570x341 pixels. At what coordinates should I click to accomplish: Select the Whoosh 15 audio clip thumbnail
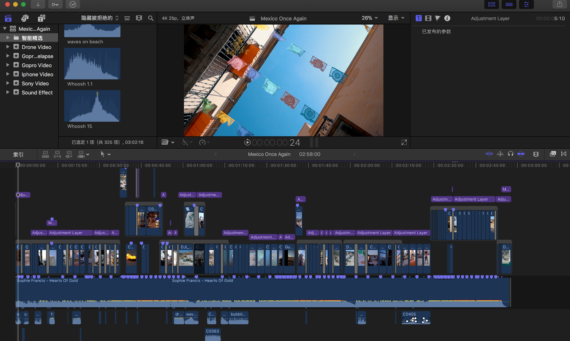tap(92, 106)
